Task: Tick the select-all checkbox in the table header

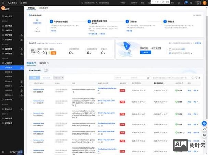Action: (31, 83)
